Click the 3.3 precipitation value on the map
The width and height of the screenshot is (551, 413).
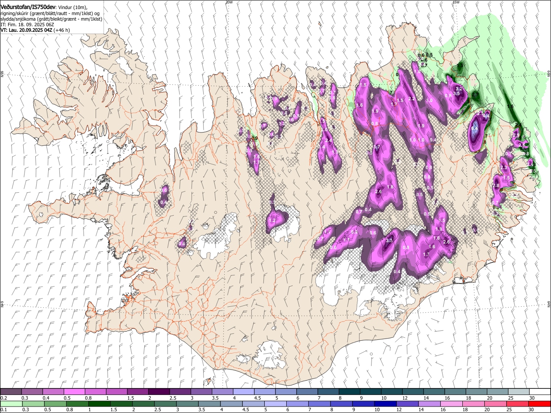pos(389,240)
